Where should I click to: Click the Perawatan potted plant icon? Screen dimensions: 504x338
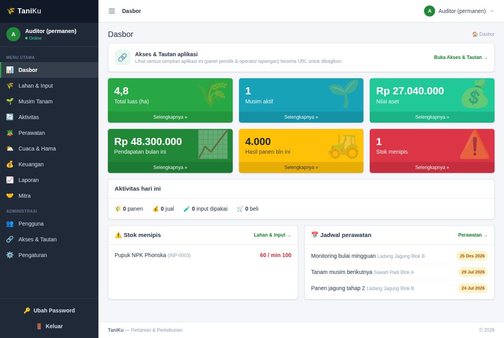click(10, 133)
